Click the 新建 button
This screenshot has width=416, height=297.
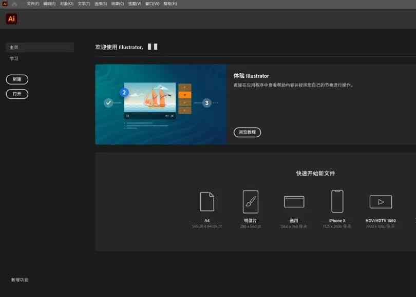tap(17, 79)
